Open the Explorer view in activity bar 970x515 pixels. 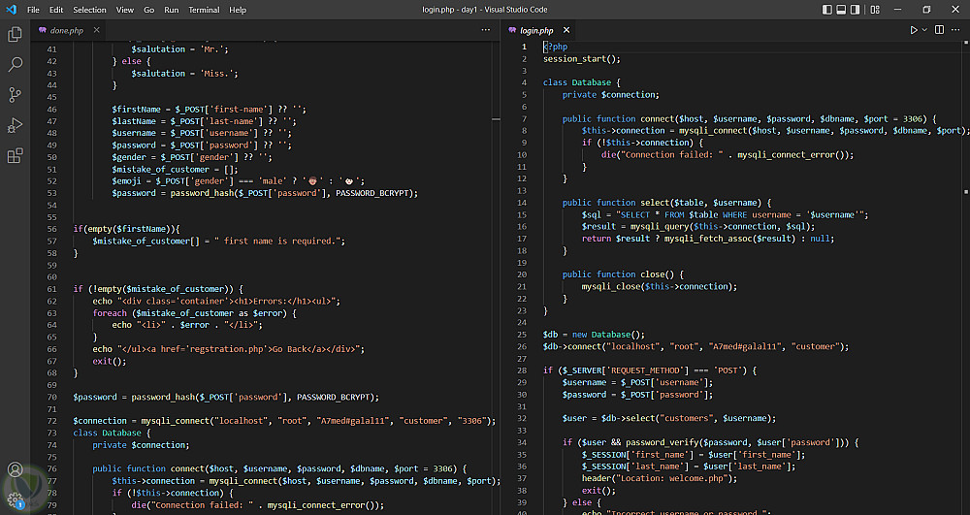pos(15,34)
